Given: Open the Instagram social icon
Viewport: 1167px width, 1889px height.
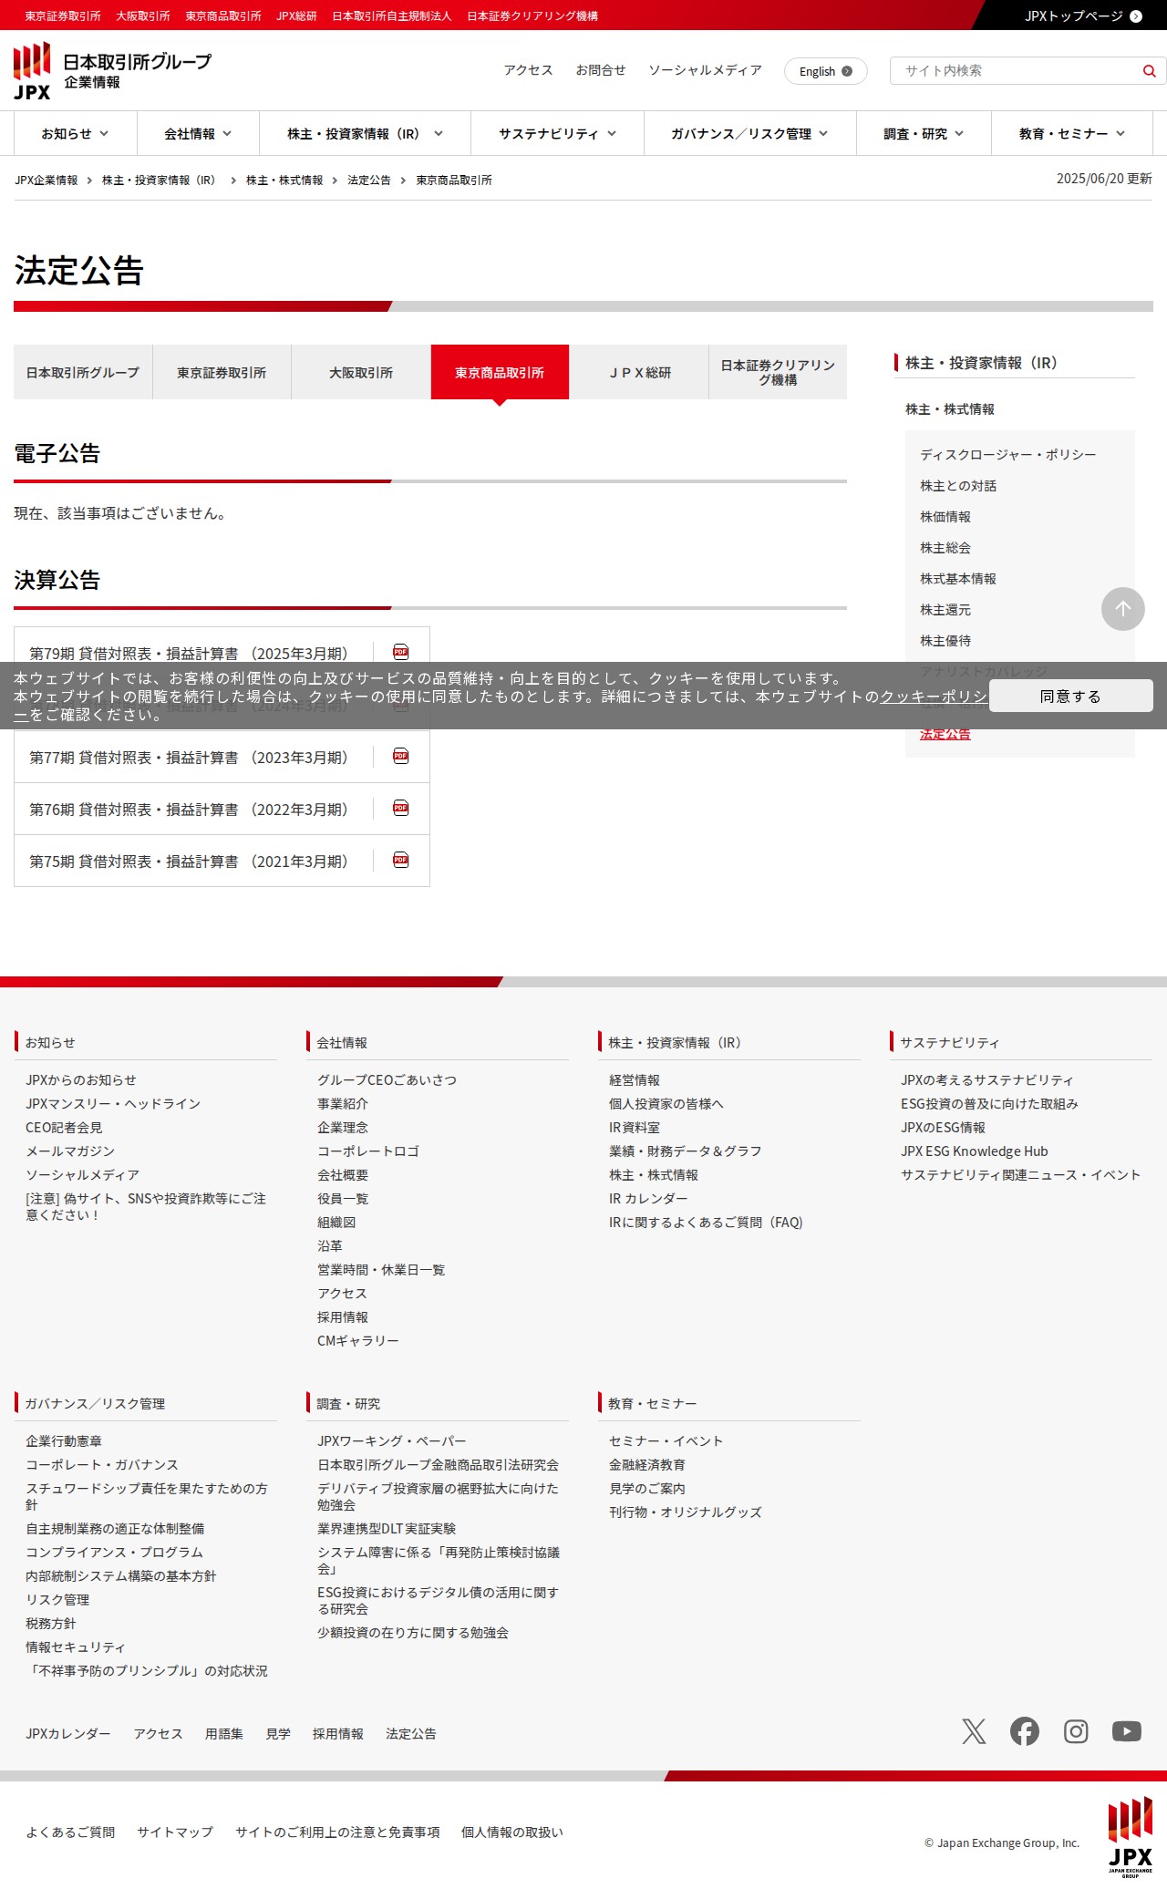Looking at the screenshot, I should pyautogui.click(x=1076, y=1731).
